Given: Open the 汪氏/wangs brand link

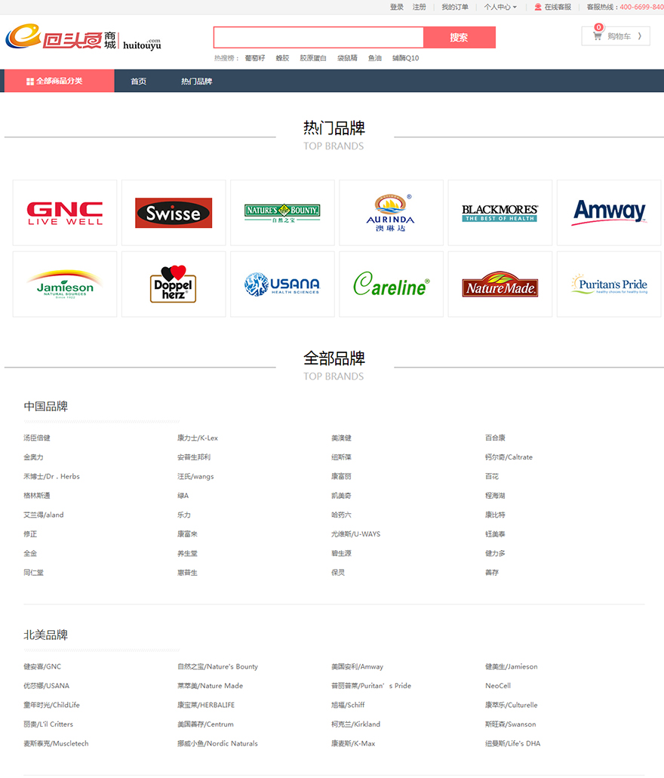Looking at the screenshot, I should 195,476.
